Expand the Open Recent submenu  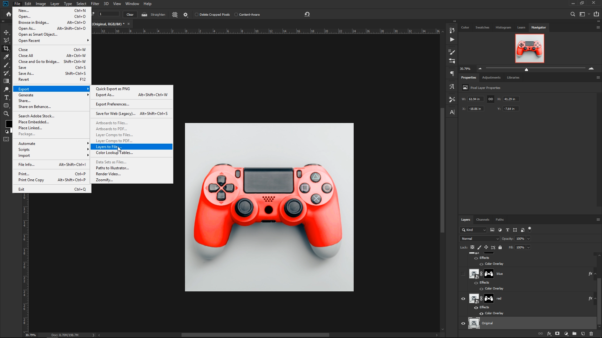click(x=52, y=41)
